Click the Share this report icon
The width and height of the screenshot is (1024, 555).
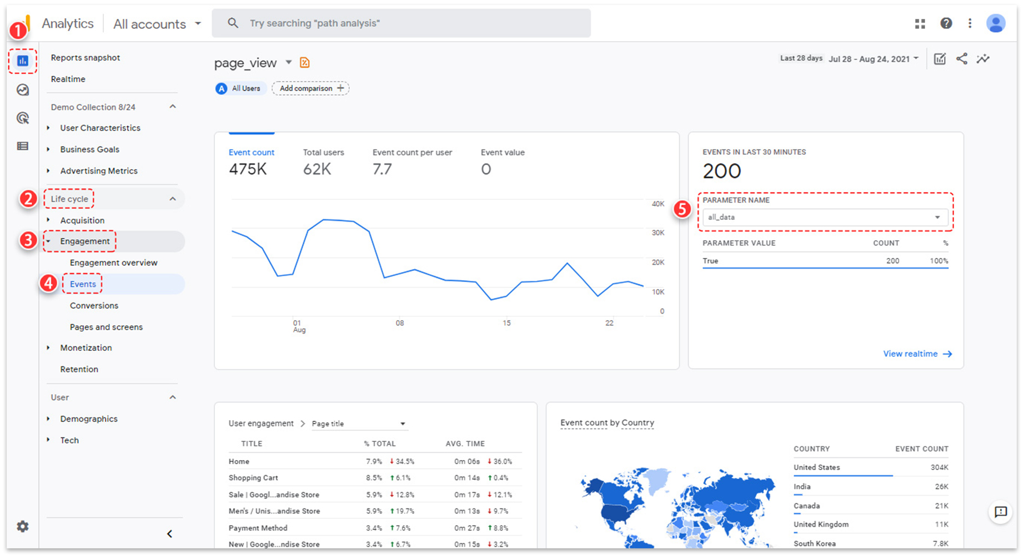[x=962, y=59]
